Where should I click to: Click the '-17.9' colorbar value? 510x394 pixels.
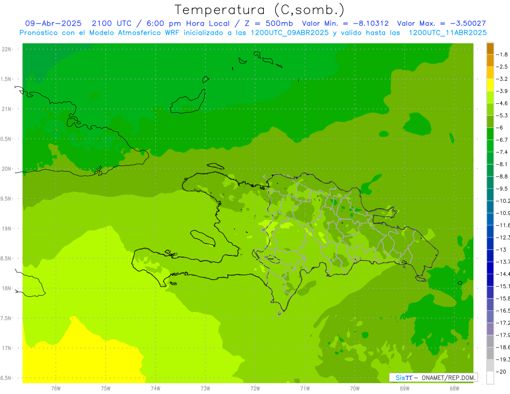pos(503,335)
